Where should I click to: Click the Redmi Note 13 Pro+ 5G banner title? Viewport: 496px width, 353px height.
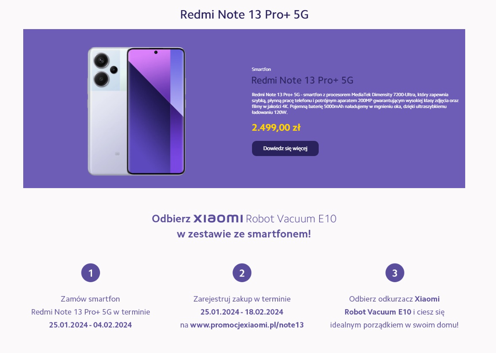point(302,80)
